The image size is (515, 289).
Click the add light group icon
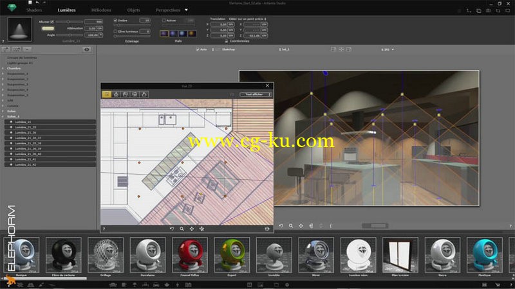click(17, 49)
